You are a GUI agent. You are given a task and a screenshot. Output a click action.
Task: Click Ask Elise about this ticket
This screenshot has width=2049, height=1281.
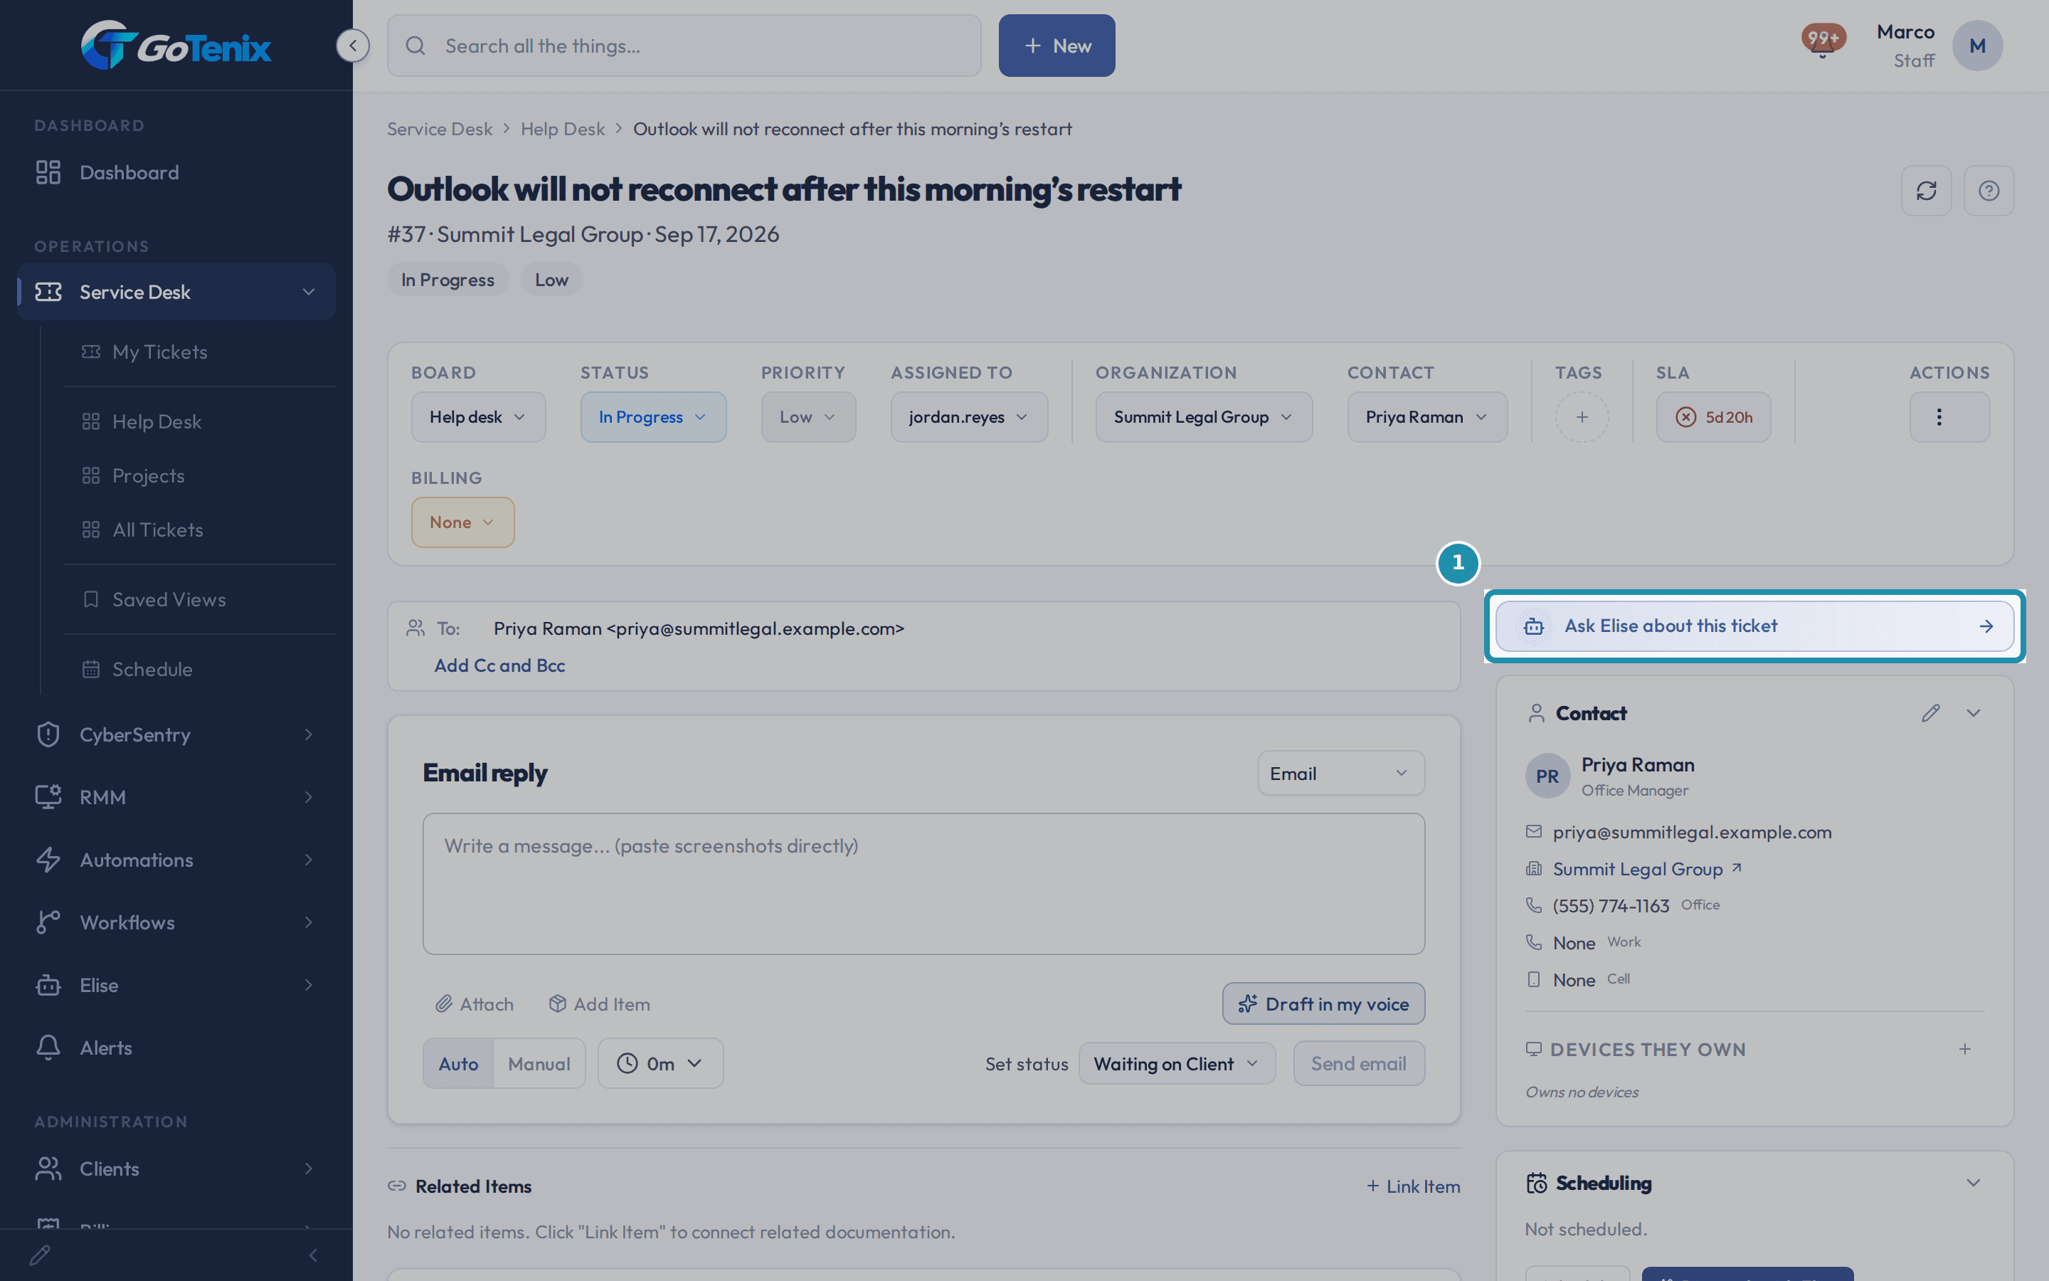1754,626
